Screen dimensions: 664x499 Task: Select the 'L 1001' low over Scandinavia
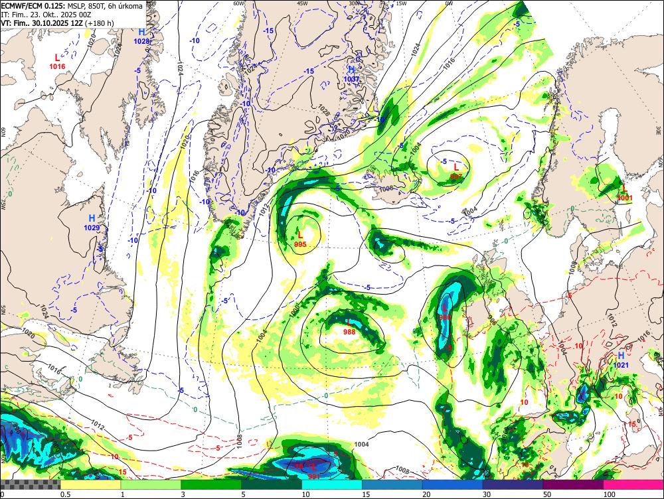tap(625, 193)
